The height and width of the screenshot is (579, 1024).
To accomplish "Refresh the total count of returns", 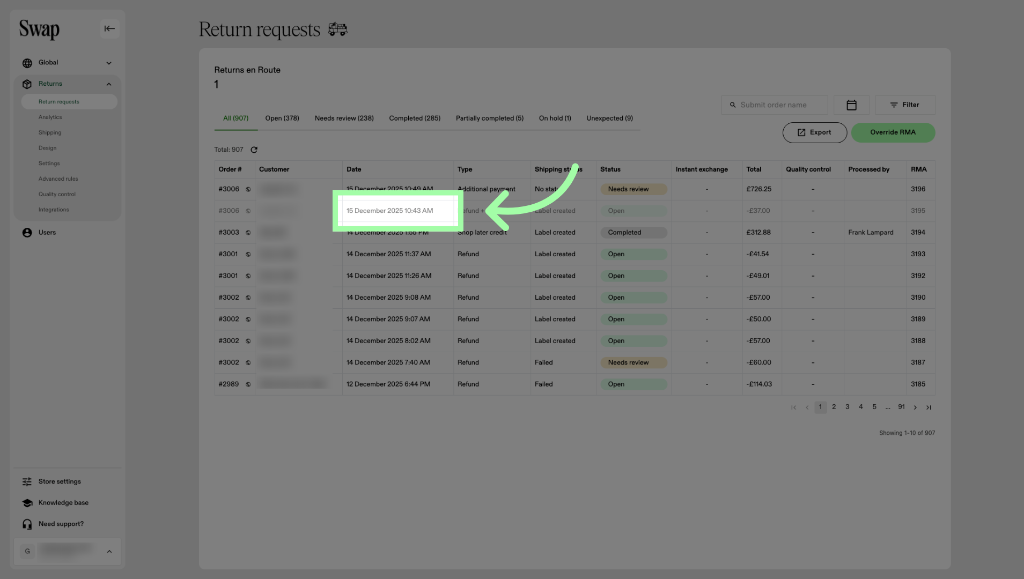I will [254, 150].
